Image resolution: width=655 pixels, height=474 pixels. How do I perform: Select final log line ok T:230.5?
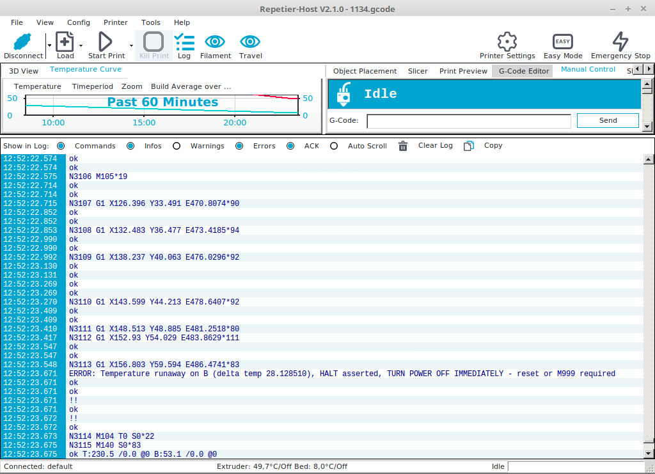point(143,454)
